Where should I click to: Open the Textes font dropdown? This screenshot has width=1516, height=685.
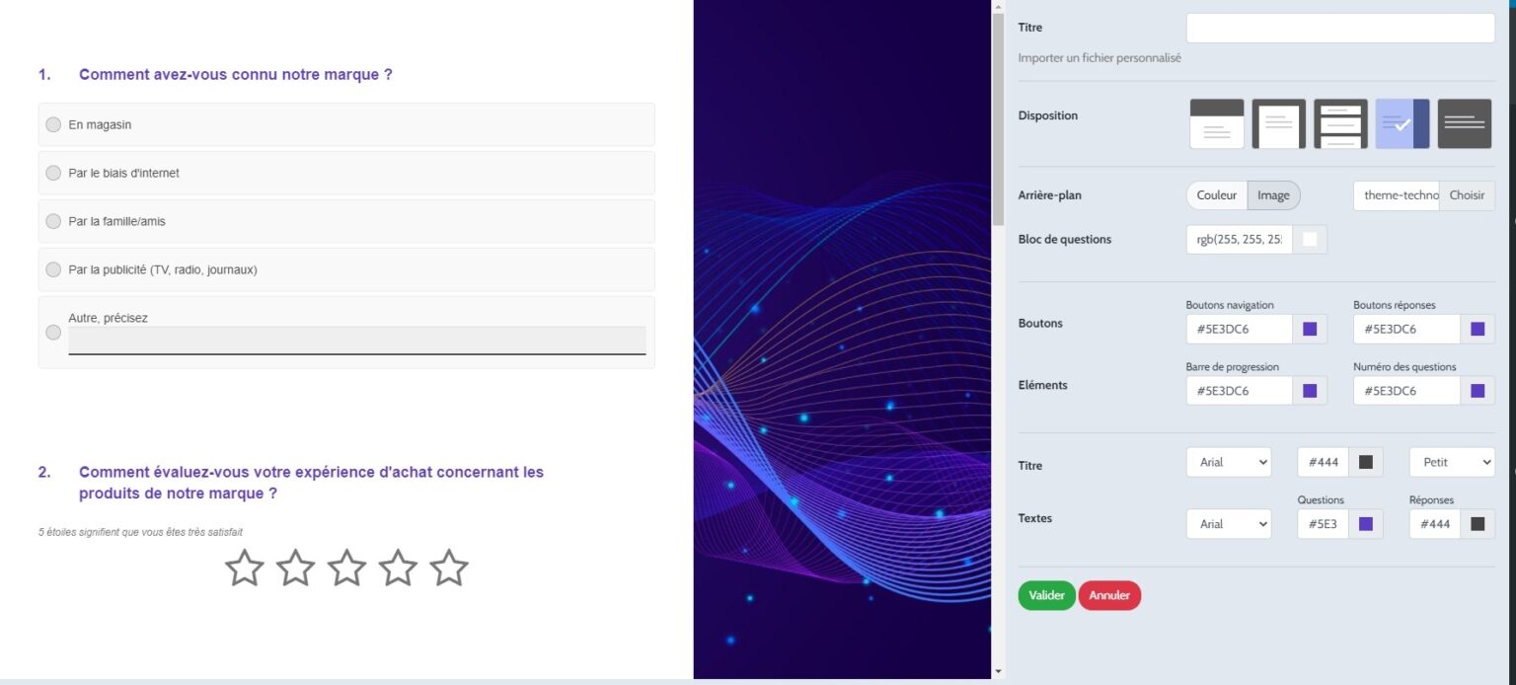click(x=1228, y=523)
